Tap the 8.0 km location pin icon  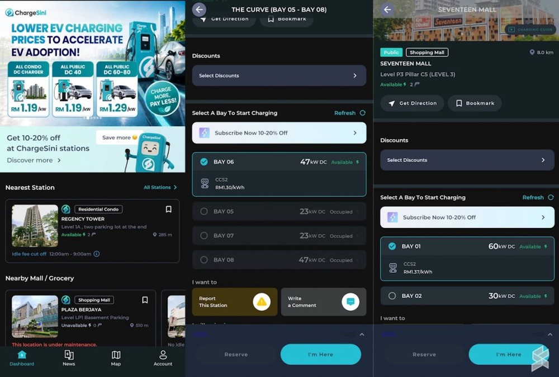point(532,53)
